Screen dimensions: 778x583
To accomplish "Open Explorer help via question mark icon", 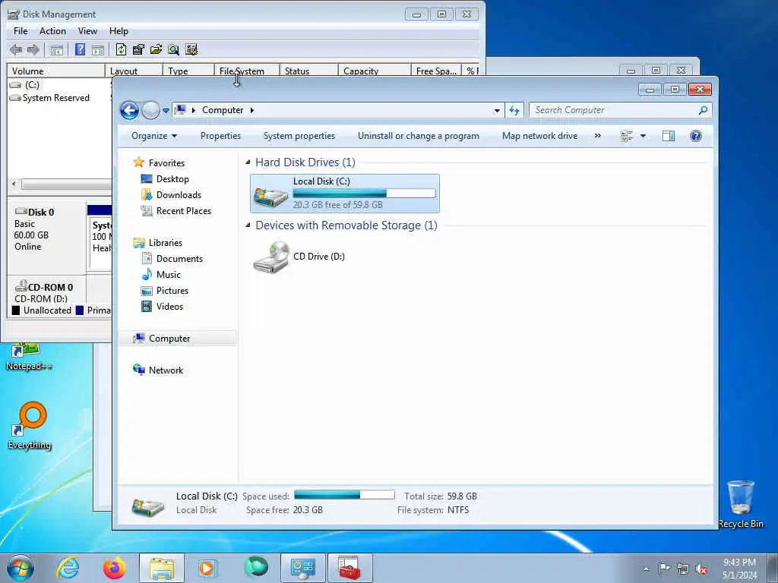I will pos(696,136).
